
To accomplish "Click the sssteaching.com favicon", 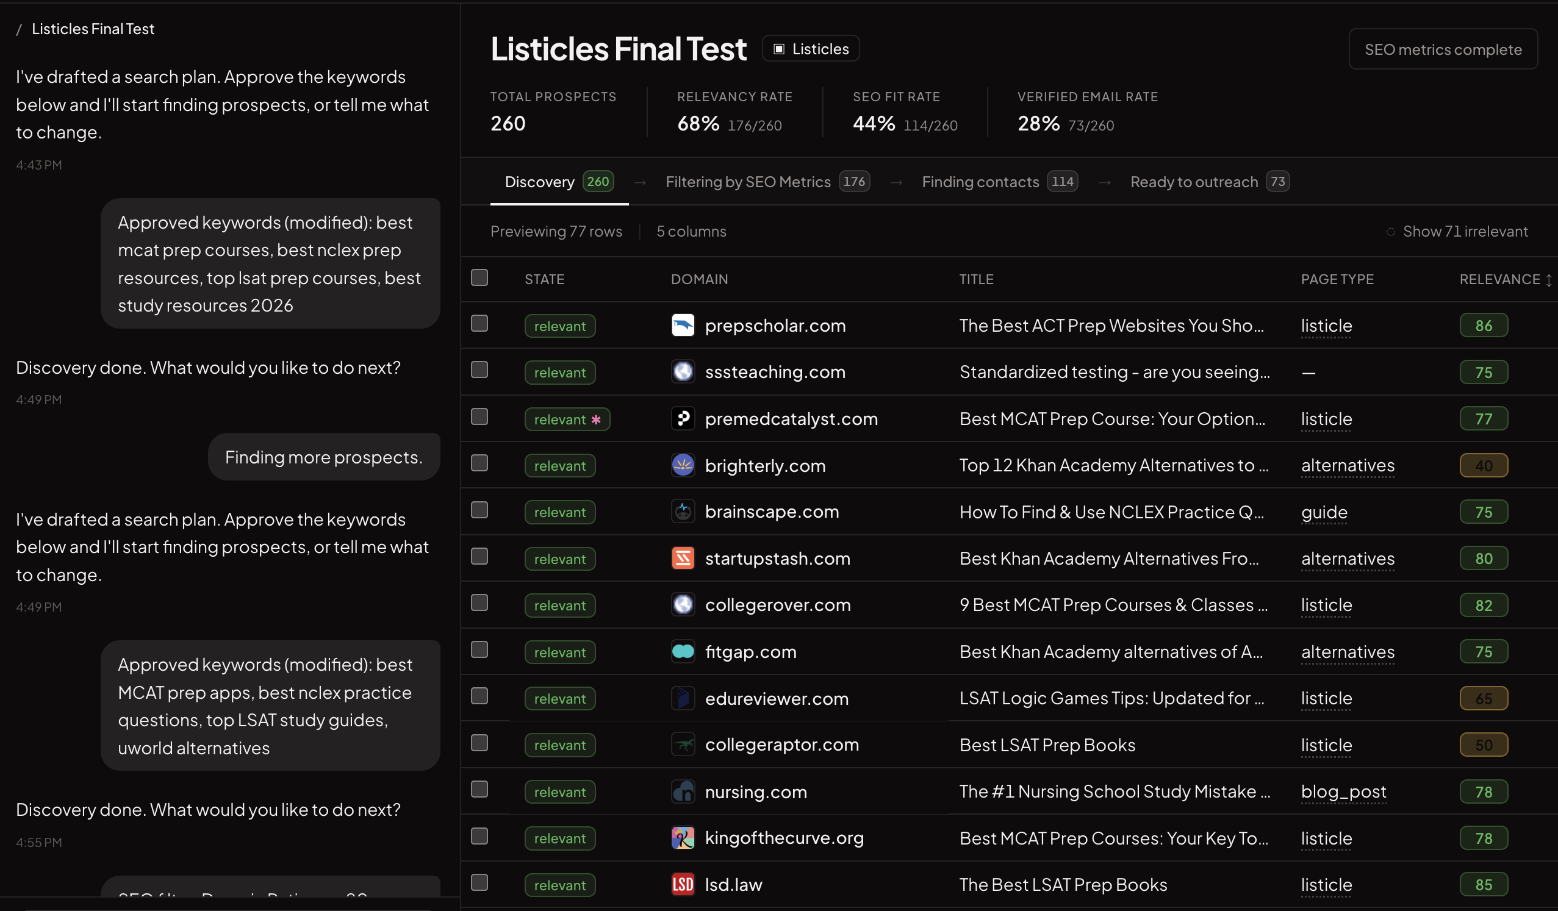I will (683, 371).
